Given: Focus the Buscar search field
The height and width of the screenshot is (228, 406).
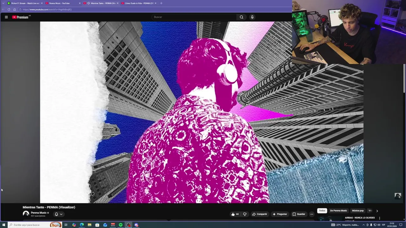Looking at the screenshot, I should click(x=194, y=17).
